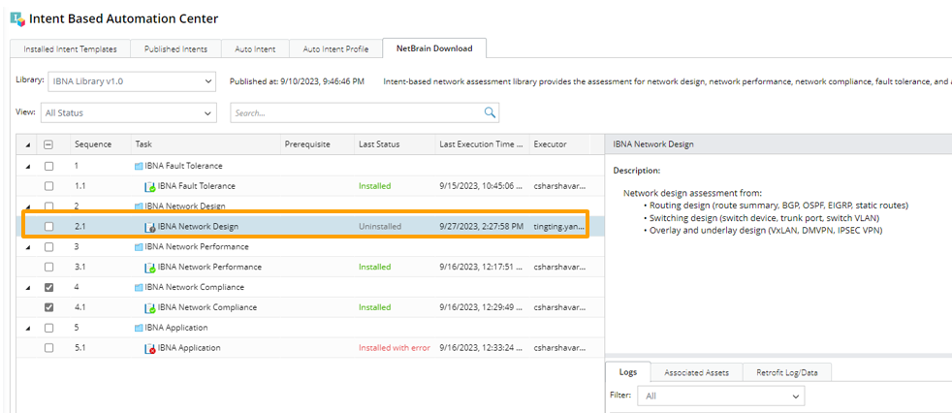The image size is (952, 413).
Task: Collapse the sequence 3 Network Performance group
Action: [27, 247]
